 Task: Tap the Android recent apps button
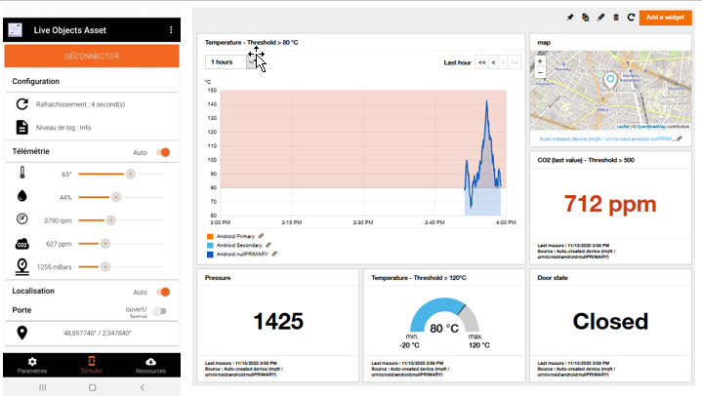coord(43,387)
